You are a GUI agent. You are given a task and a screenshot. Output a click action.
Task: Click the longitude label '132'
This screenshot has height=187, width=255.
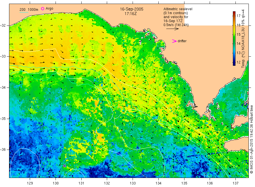click(x=107, y=183)
